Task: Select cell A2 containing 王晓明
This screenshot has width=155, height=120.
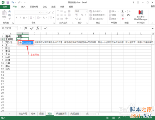Action: pos(11,39)
